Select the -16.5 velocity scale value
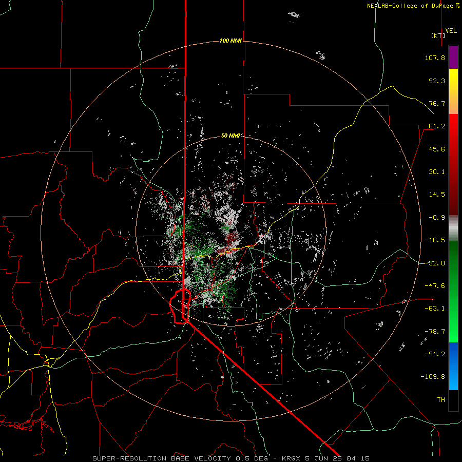 pos(435,240)
